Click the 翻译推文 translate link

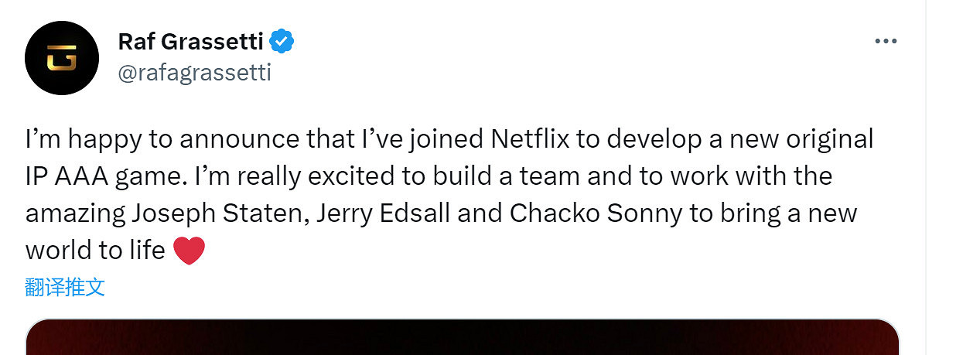point(65,287)
